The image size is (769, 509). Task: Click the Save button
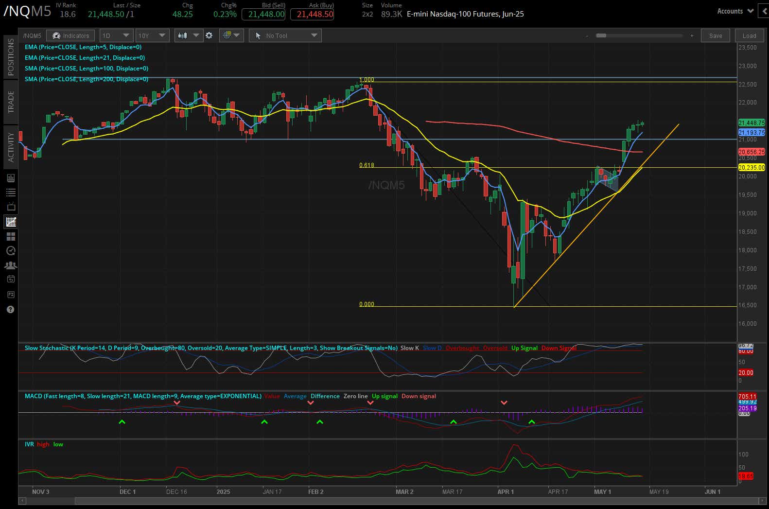pos(716,35)
